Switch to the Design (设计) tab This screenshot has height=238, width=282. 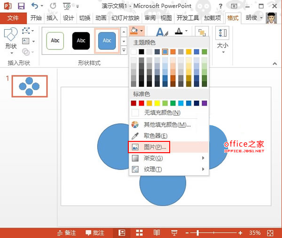coord(68,18)
